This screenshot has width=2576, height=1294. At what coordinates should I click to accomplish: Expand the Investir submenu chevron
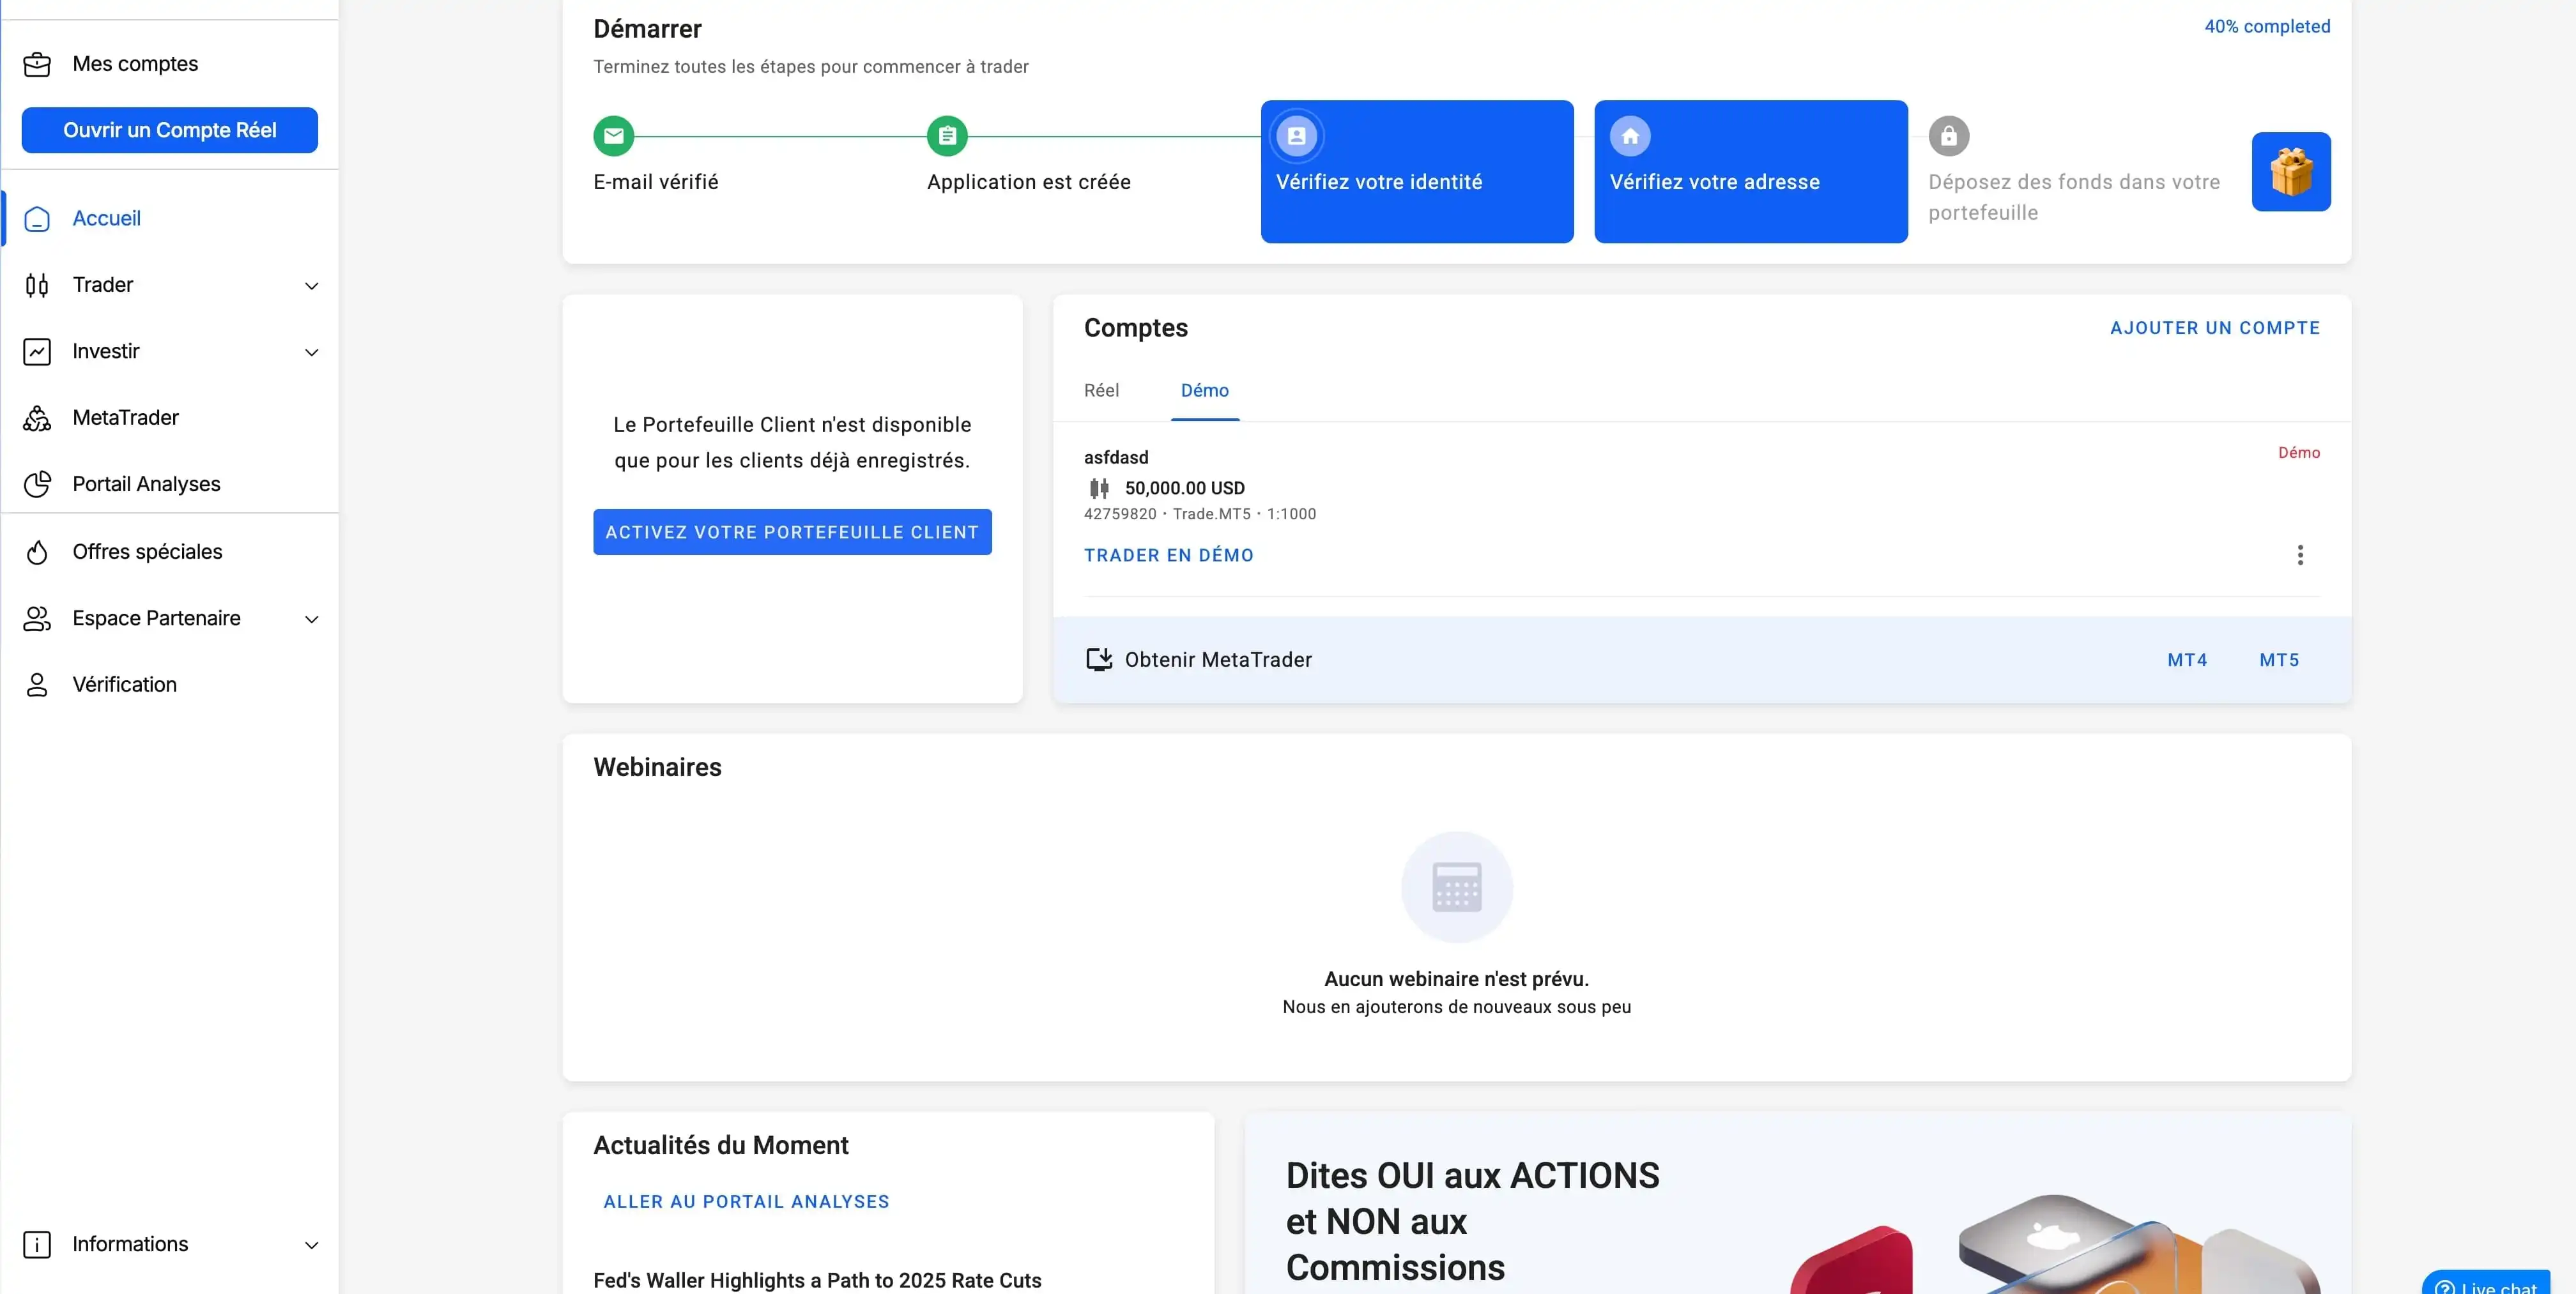312,353
